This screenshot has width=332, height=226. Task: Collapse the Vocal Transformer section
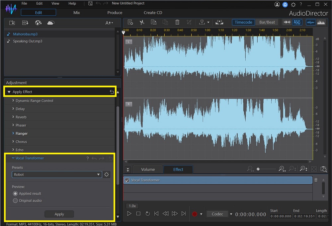(x=13, y=158)
